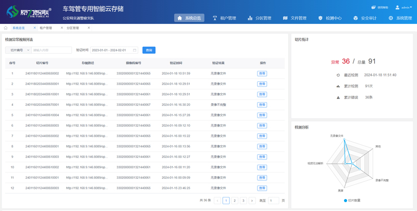Expand the 切片编号 search field dropdown
417x211 pixels.
pos(18,50)
